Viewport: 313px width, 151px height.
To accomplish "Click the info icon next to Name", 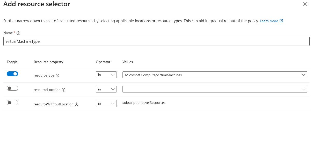I will coord(18,33).
